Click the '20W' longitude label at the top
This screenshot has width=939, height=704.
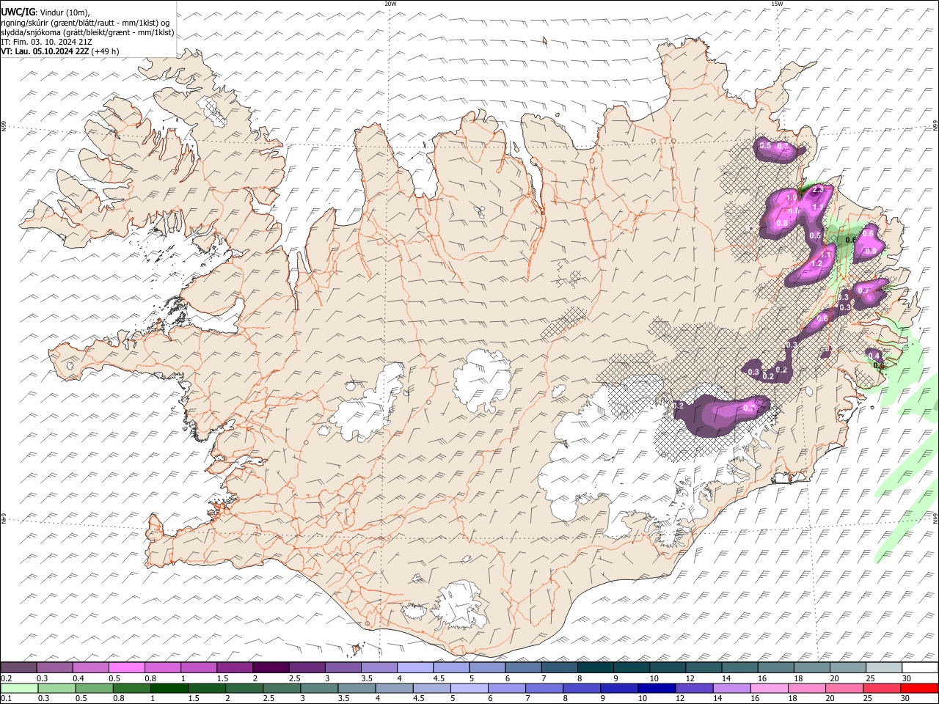click(x=390, y=4)
